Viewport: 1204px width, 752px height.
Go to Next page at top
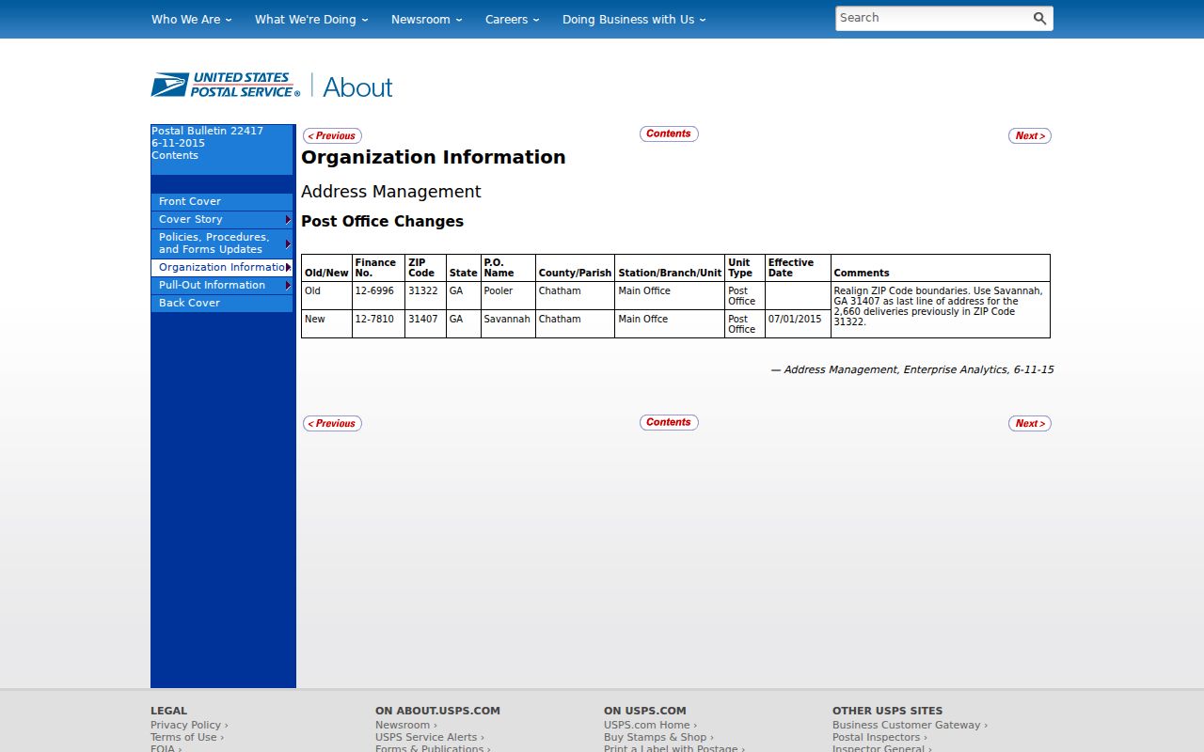1030,136
